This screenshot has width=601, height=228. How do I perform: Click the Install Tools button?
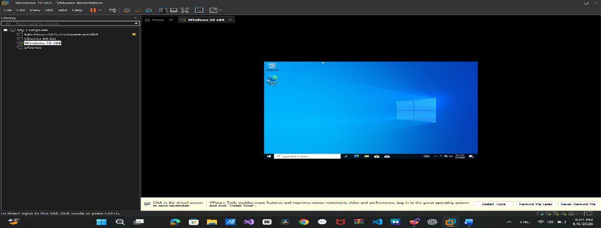point(494,204)
